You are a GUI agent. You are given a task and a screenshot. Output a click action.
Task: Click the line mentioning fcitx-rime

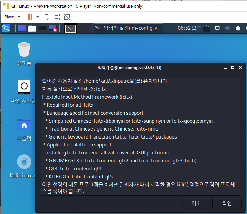point(102,129)
